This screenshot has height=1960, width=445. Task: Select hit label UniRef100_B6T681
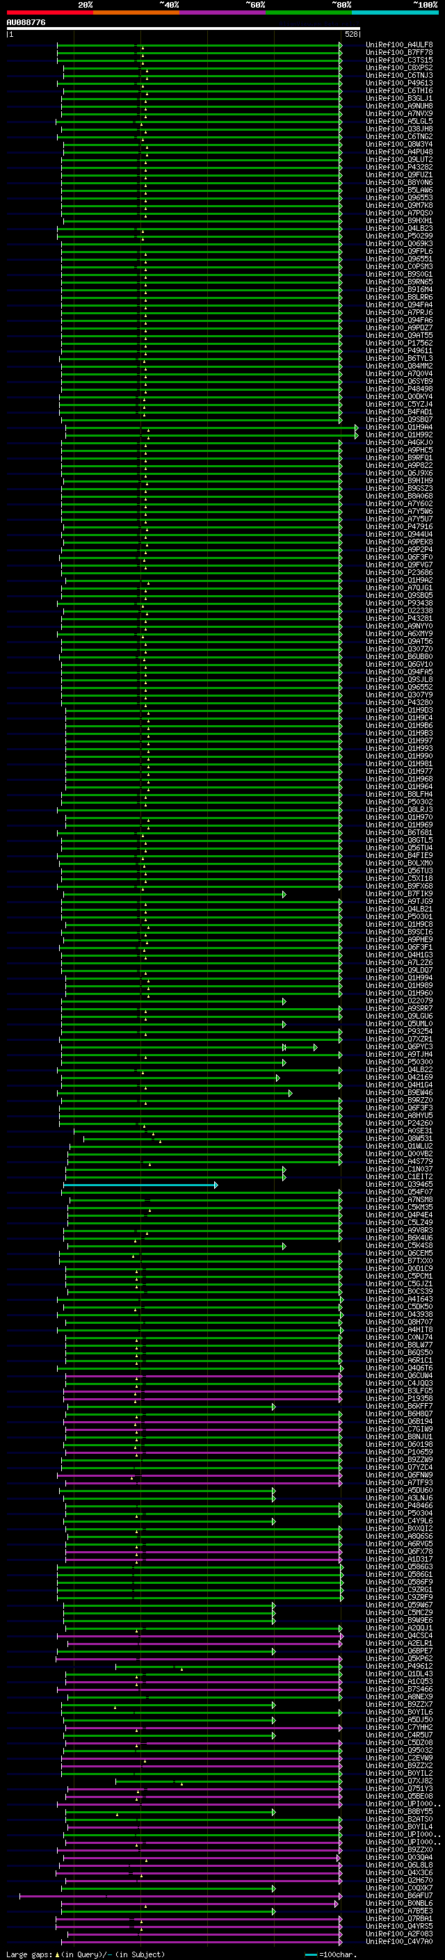398,832
